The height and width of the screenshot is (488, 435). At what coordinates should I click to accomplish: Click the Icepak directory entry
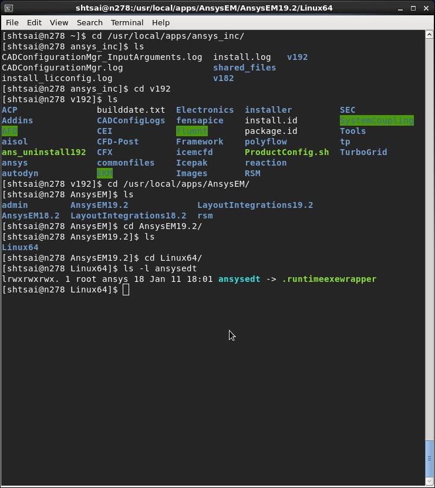(x=192, y=163)
